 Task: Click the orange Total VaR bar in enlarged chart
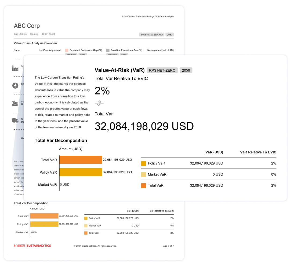point(81,160)
